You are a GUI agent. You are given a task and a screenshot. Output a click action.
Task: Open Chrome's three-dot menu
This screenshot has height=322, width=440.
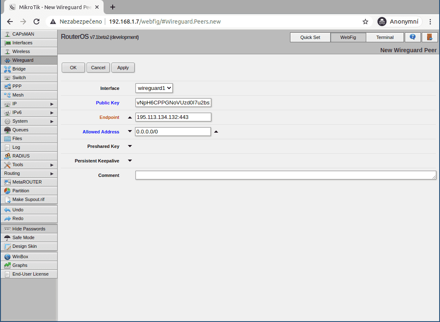[x=430, y=22]
